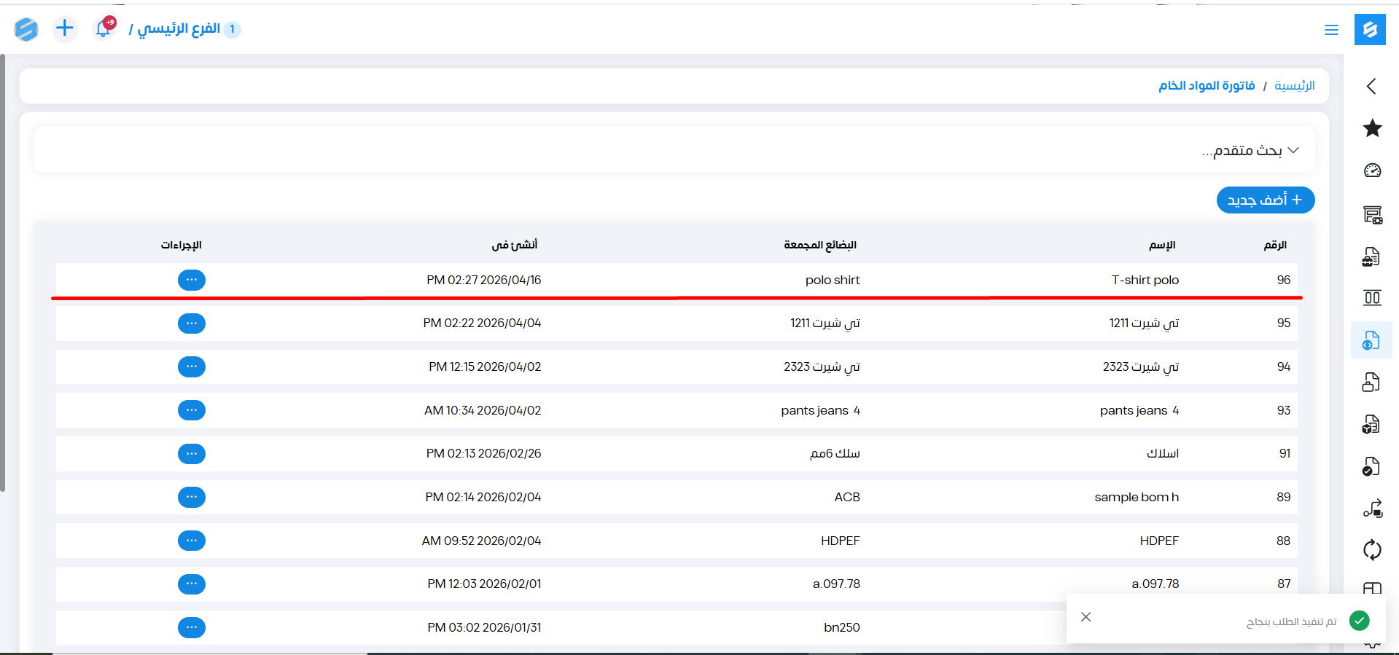Select the pants jeans 4 row name
The image size is (1399, 655).
click(x=1139, y=410)
